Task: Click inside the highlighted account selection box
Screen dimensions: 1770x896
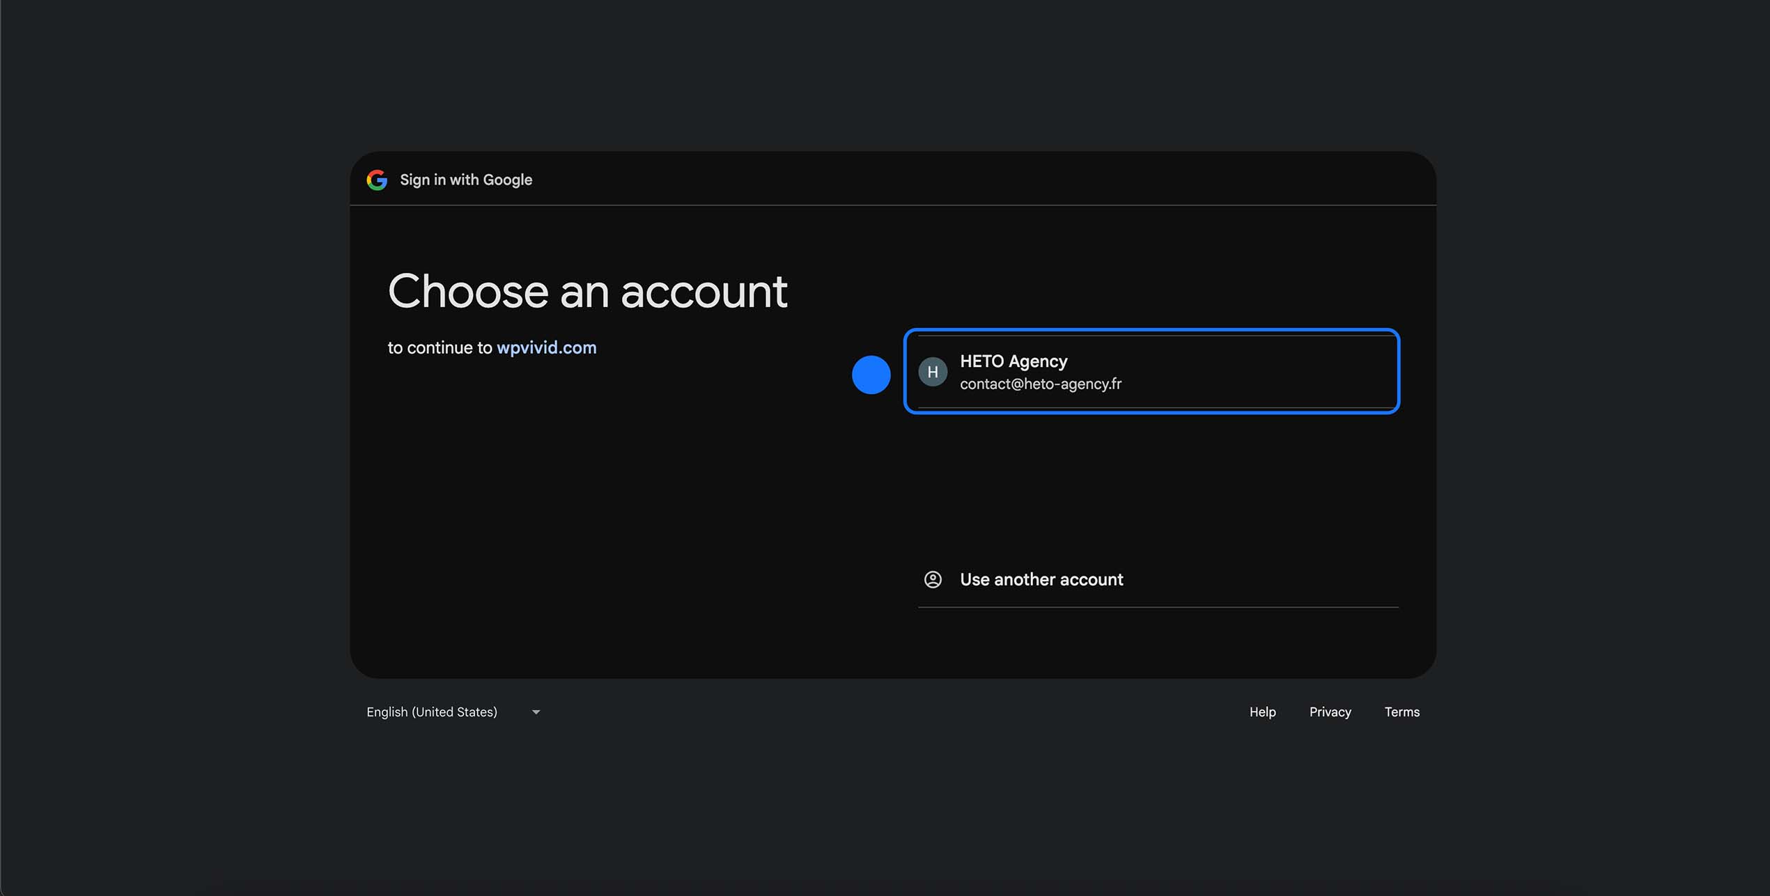Action: (x=1151, y=373)
